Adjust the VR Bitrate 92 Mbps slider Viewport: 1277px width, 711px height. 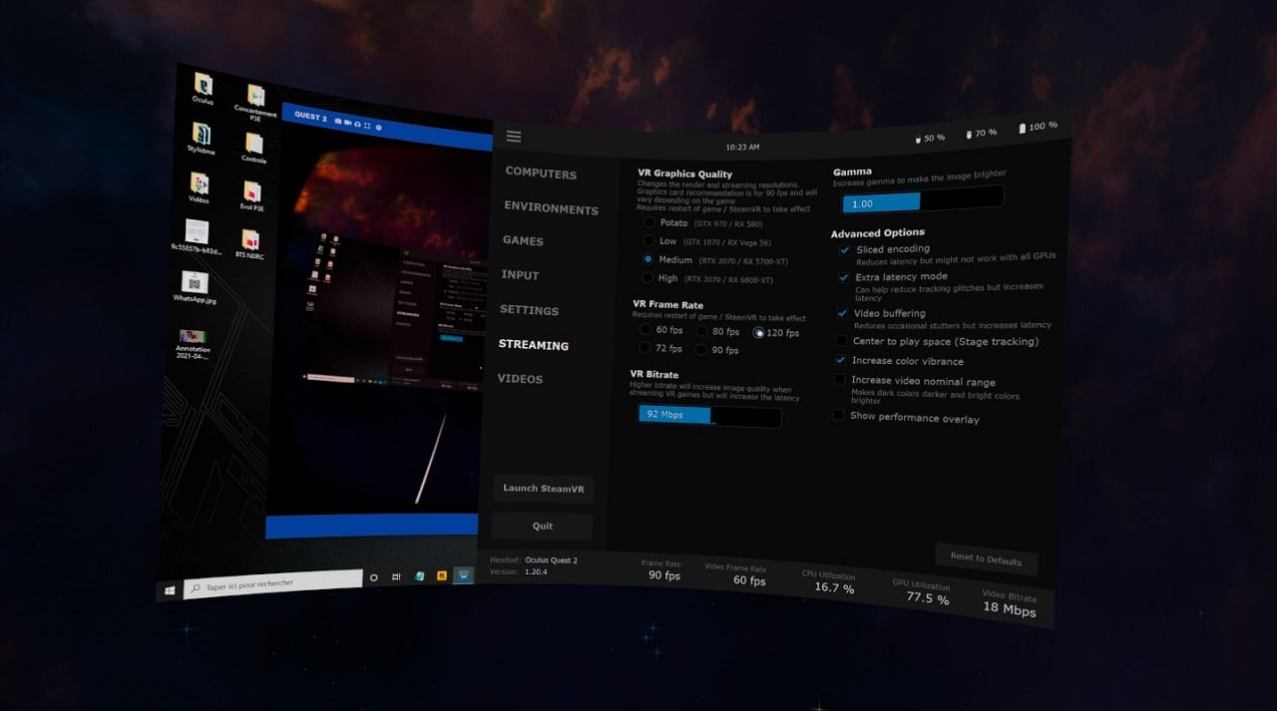pos(710,415)
